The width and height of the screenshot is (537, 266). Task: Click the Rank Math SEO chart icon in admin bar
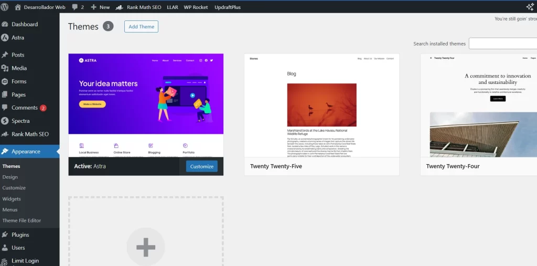coord(120,7)
